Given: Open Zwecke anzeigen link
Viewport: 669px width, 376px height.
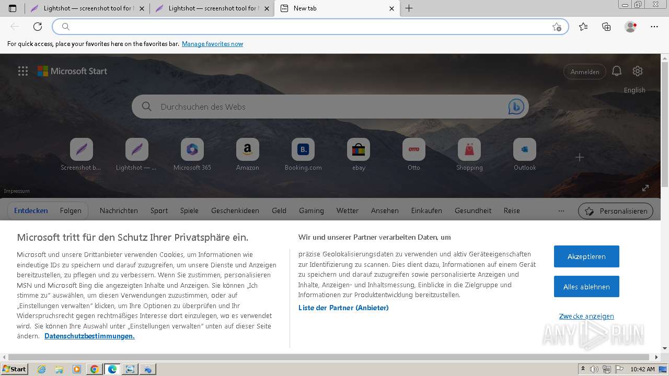Looking at the screenshot, I should [x=586, y=316].
